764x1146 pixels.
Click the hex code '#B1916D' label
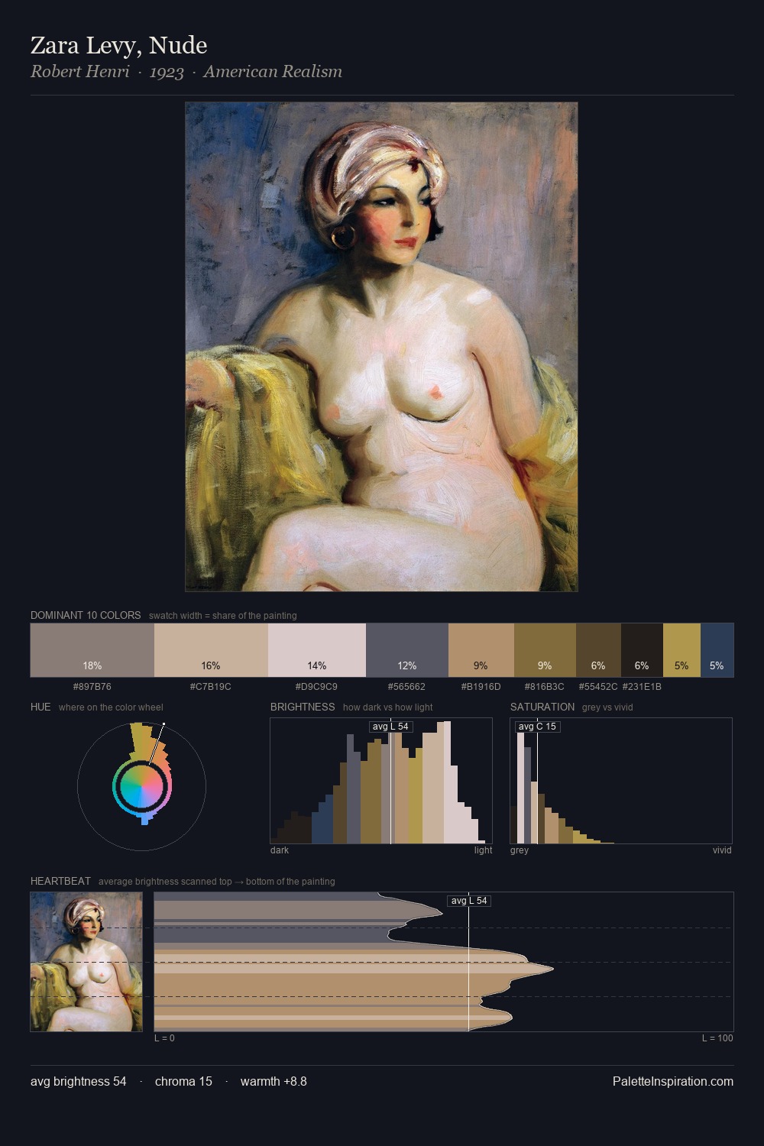[481, 686]
